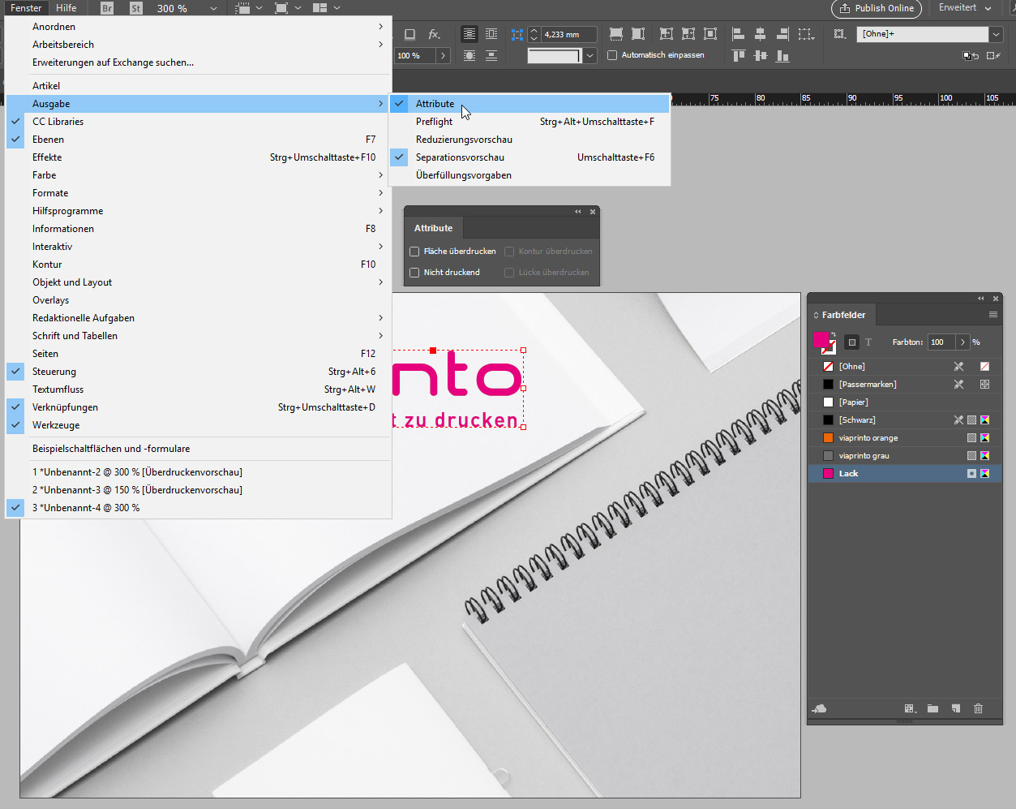Enable Fläche überdrucken checkbox
Viewport: 1016px width, 809px height.
point(414,252)
